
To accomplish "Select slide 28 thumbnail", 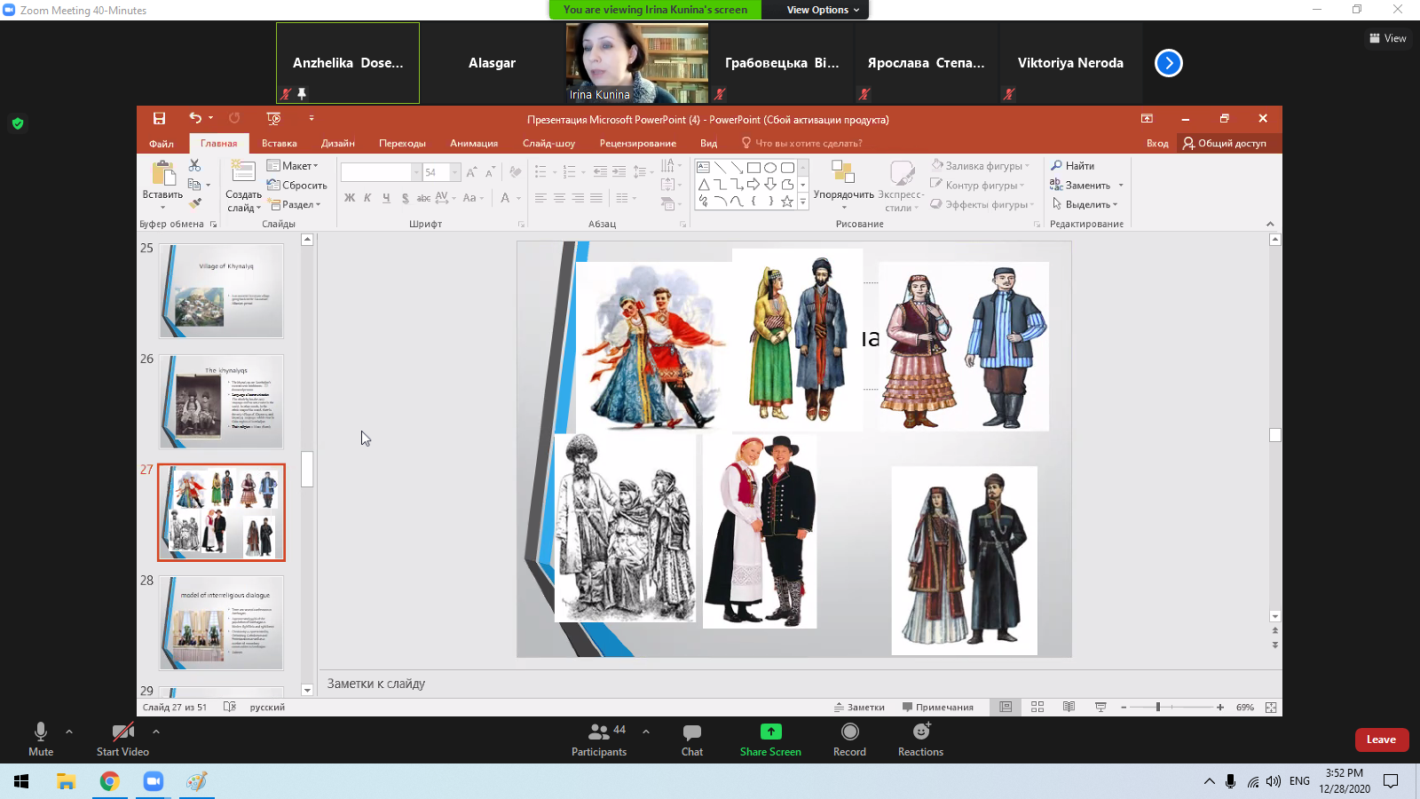I will pos(221,622).
